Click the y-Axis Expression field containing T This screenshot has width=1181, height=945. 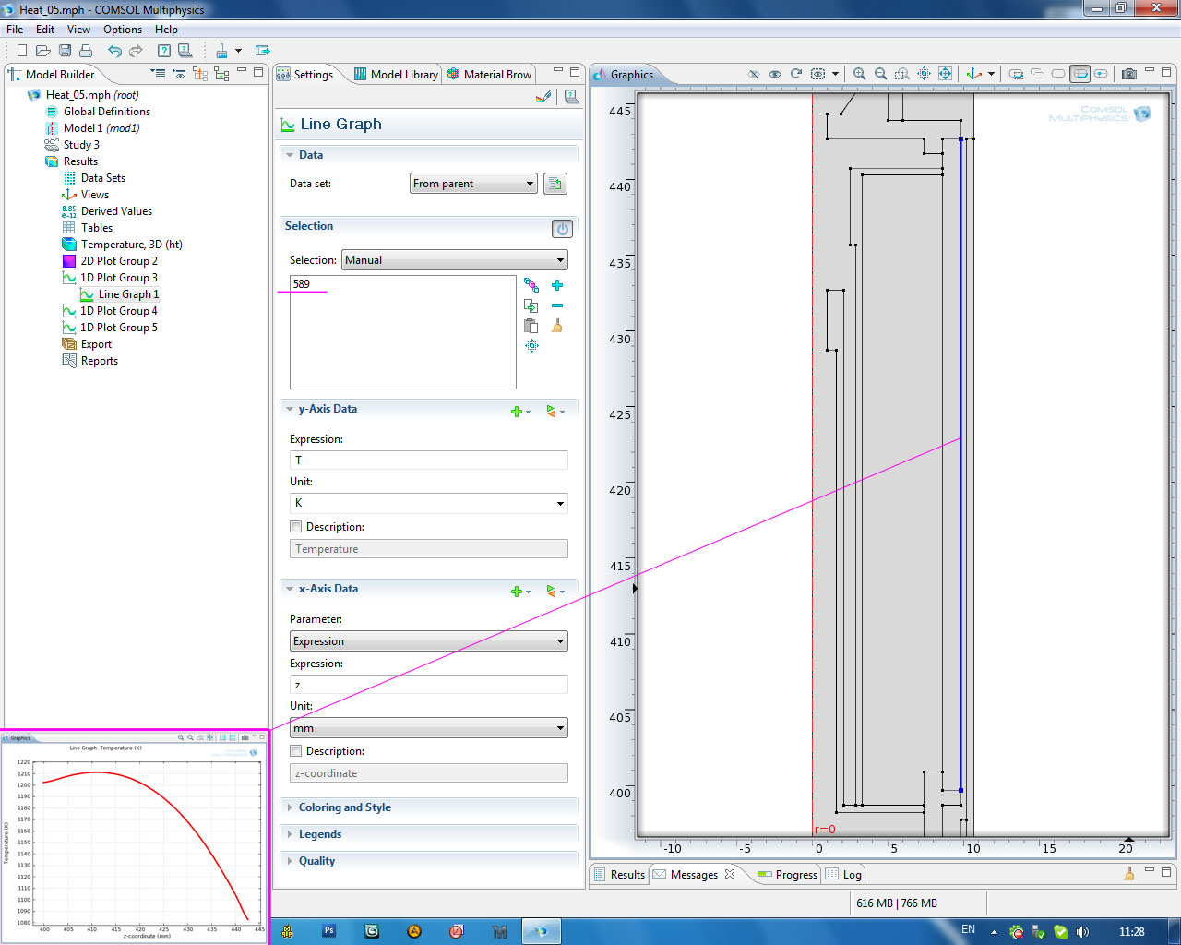428,460
